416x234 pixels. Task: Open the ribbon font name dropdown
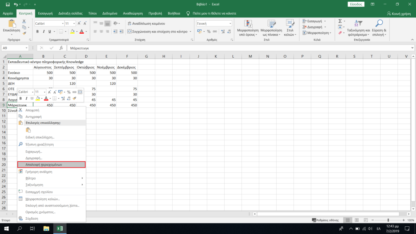tap(63, 24)
